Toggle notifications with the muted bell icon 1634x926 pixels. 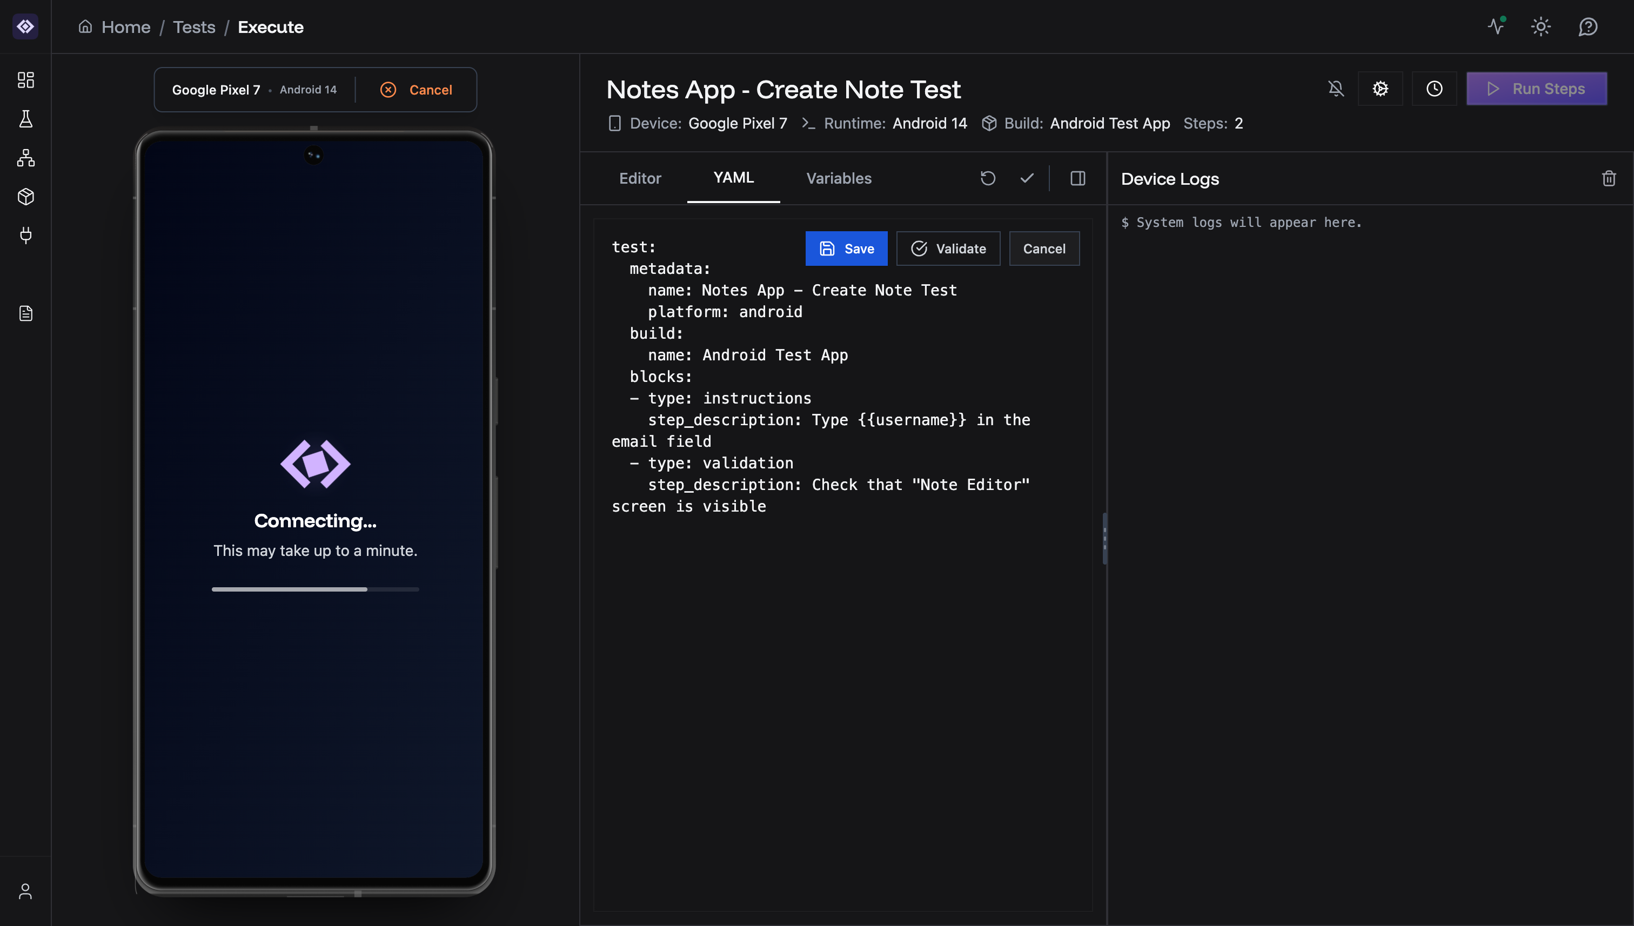point(1336,89)
